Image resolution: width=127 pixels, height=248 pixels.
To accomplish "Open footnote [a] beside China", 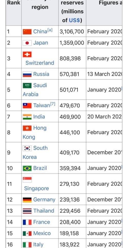I will [x=50, y=30].
